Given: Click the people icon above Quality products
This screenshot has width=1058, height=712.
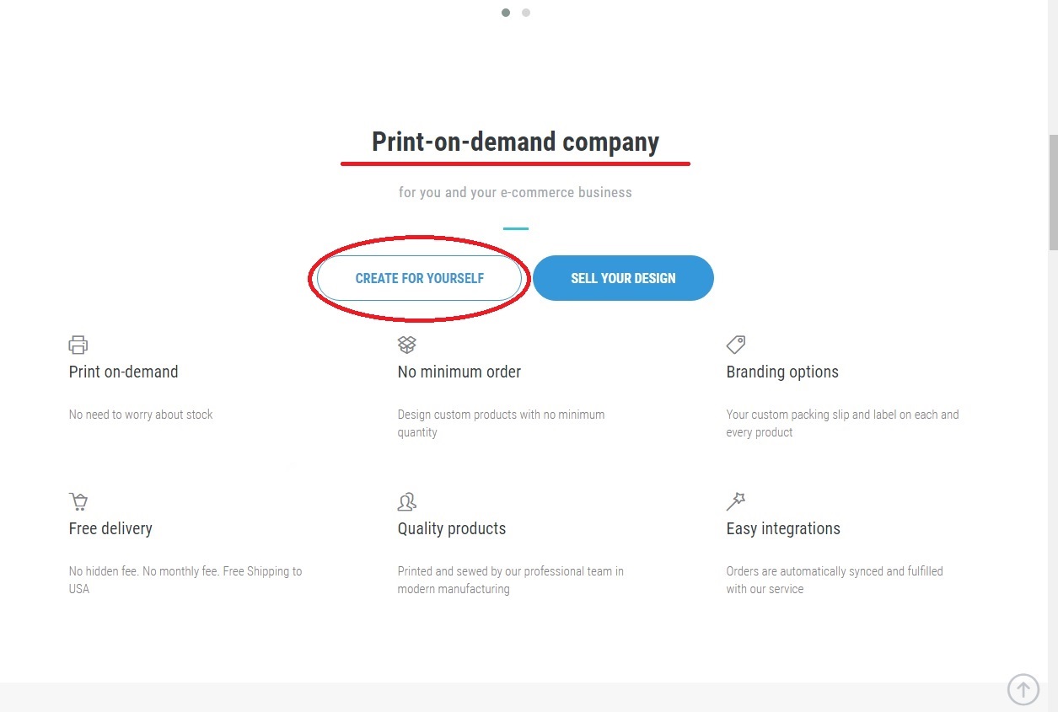Looking at the screenshot, I should click(407, 501).
